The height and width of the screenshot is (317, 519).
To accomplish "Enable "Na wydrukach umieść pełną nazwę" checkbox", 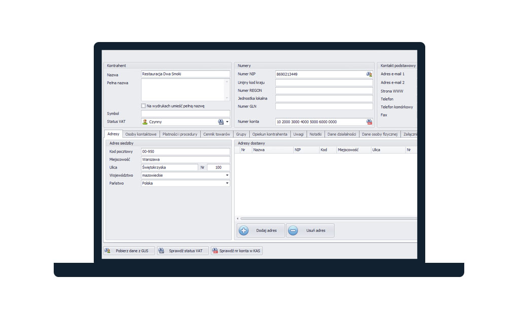I will point(142,105).
